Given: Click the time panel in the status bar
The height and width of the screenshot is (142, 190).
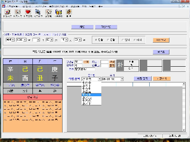Looking at the screenshot, I should (175, 136).
